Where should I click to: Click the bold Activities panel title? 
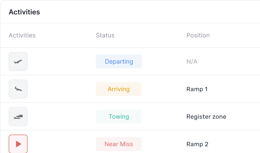(24, 12)
